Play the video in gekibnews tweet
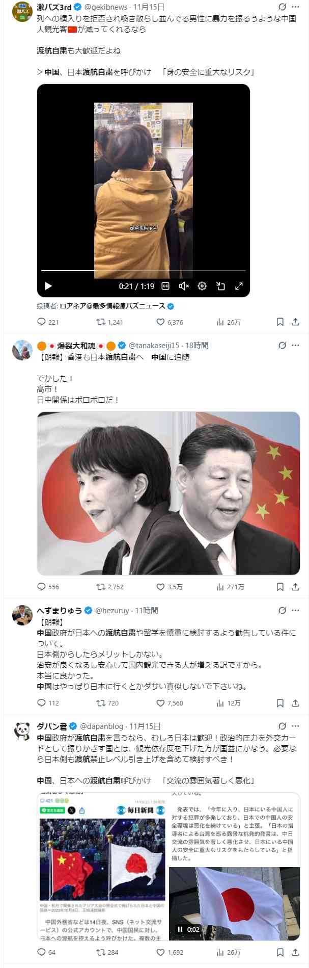309x968 pixels. click(48, 286)
